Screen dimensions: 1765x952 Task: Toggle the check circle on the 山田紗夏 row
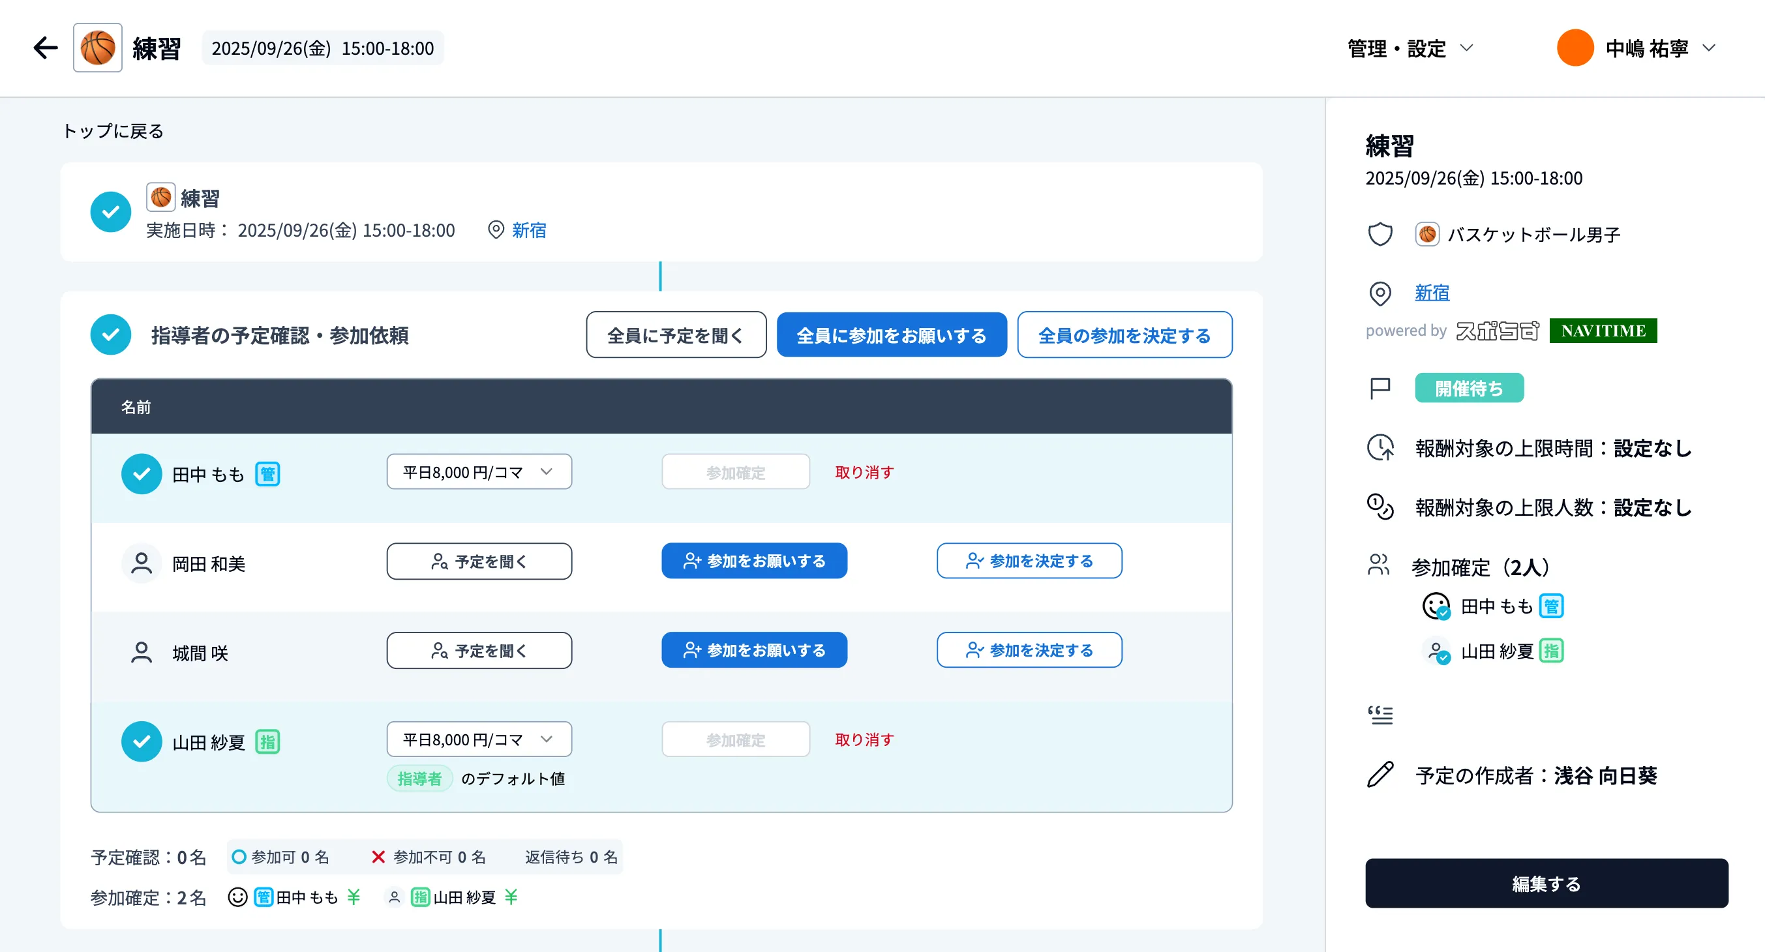(x=141, y=740)
